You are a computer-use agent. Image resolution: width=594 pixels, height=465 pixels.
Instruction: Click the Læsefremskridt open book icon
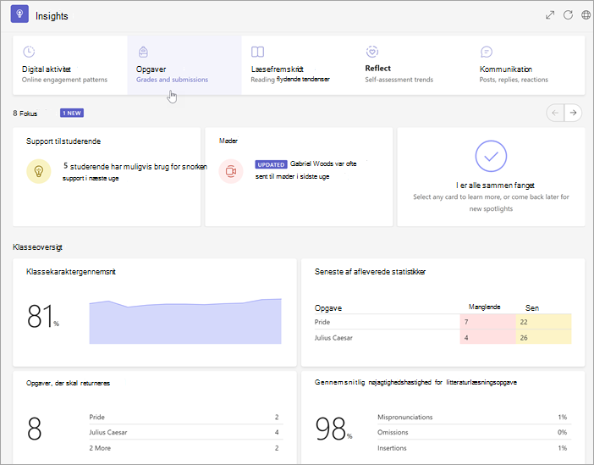point(257,52)
